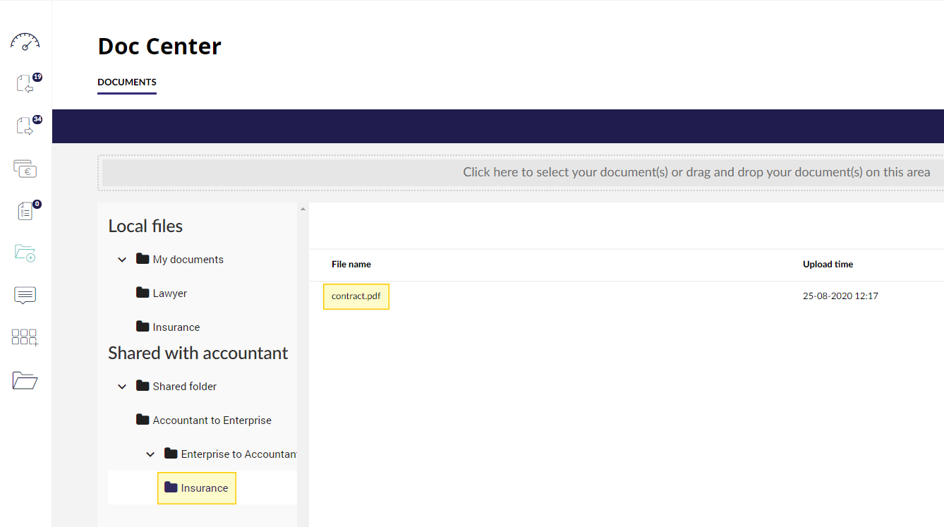The height and width of the screenshot is (527, 944).
Task: Switch to the DOCUMENTS tab
Action: tap(127, 83)
